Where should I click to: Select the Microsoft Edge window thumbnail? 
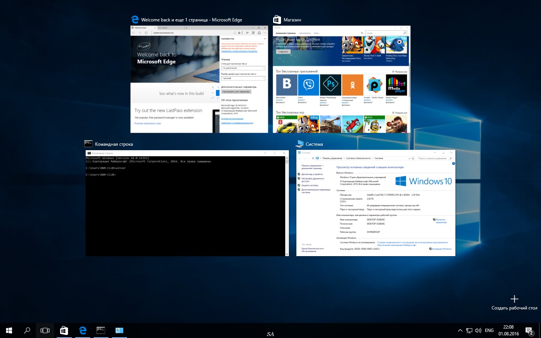tap(199, 79)
